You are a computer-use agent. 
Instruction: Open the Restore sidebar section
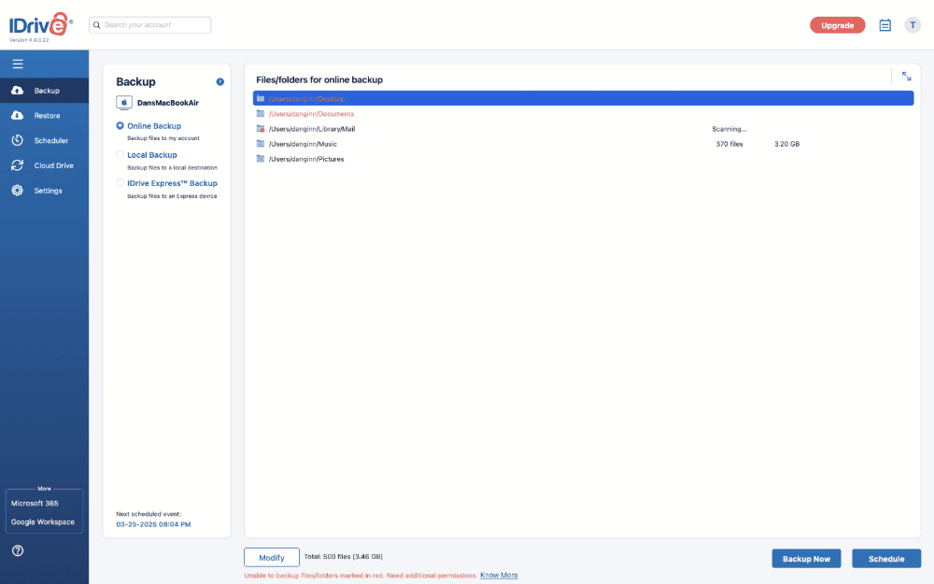44,116
